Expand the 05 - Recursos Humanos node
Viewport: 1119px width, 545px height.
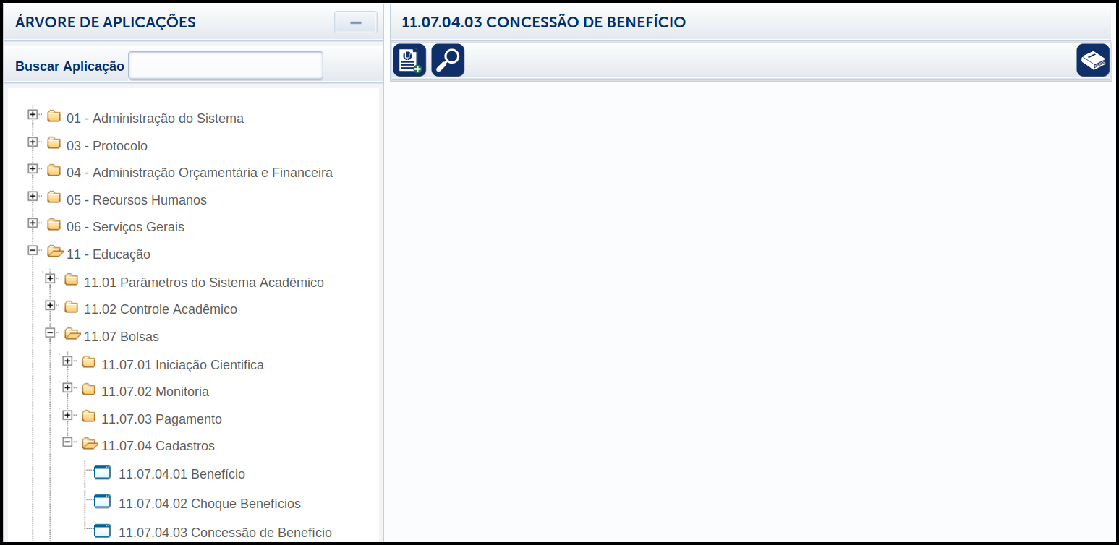33,196
